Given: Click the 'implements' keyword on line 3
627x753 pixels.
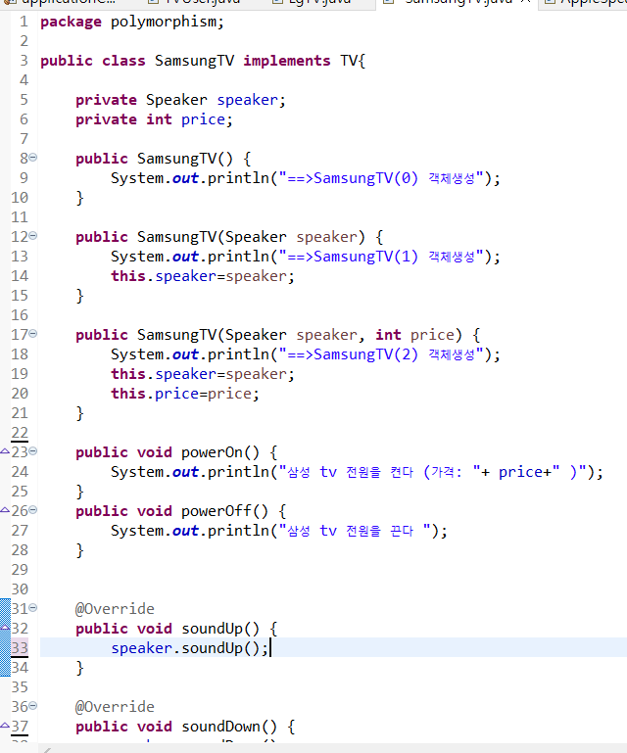Looking at the screenshot, I should pos(287,61).
